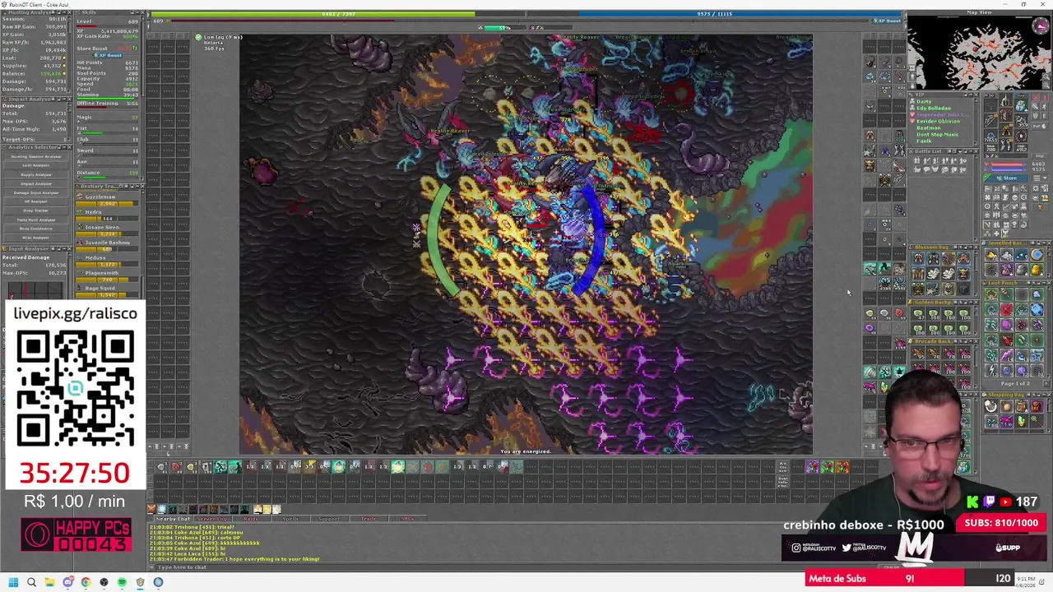Image resolution: width=1053 pixels, height=592 pixels.
Task: Click first item in Jewelled Backpack
Action: click(x=991, y=256)
